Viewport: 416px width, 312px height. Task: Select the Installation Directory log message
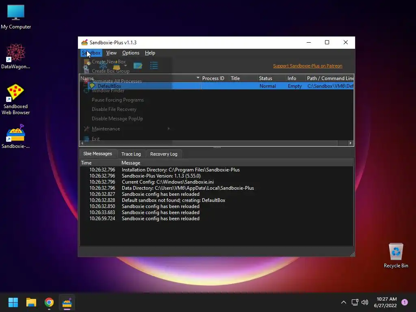pyautogui.click(x=181, y=170)
